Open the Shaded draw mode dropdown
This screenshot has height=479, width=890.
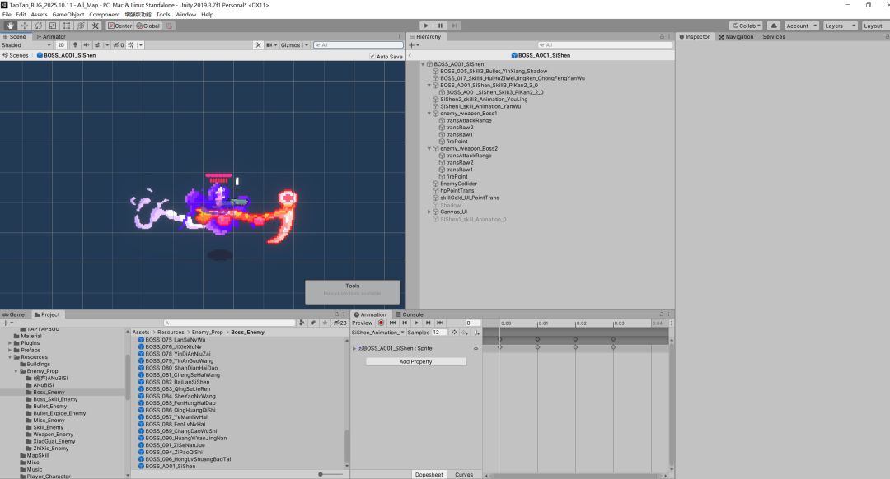click(25, 45)
